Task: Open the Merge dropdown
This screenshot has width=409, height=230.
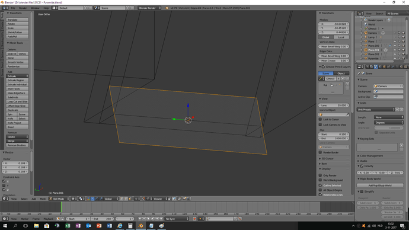Action: pyautogui.click(x=17, y=141)
